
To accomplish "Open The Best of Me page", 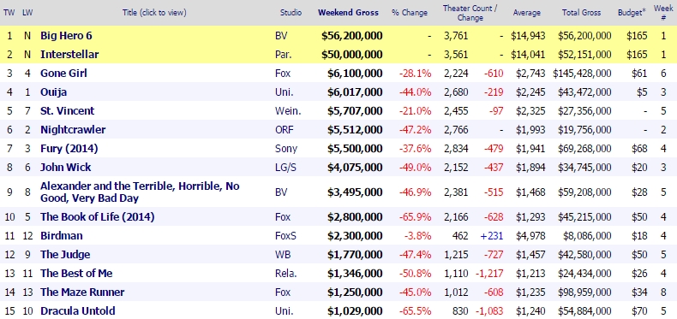I will (x=76, y=274).
